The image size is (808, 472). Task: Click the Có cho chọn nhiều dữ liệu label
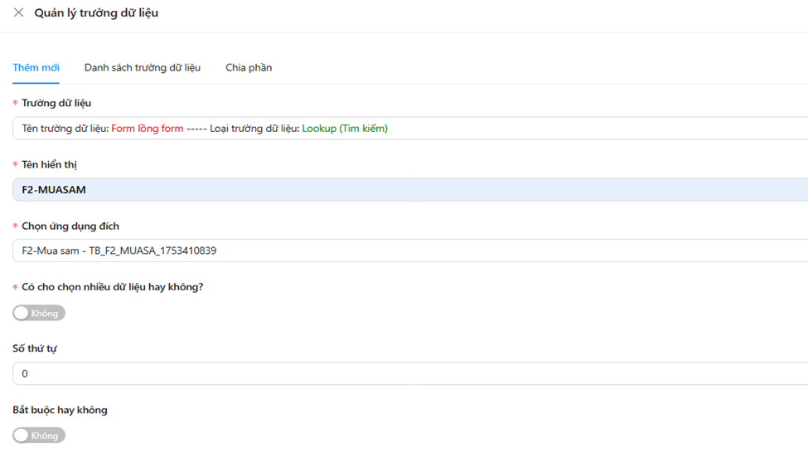click(x=112, y=287)
